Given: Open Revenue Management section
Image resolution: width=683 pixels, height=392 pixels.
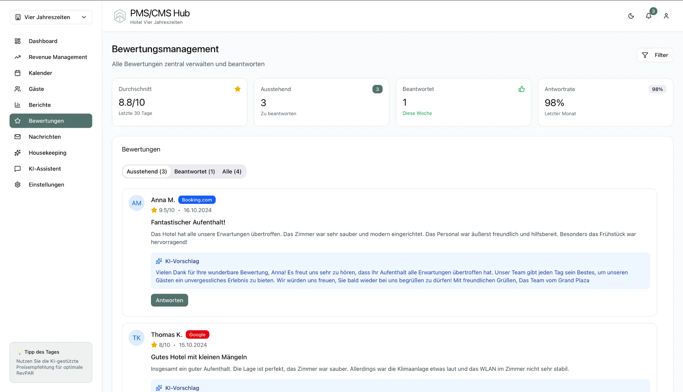Looking at the screenshot, I should click(x=58, y=57).
